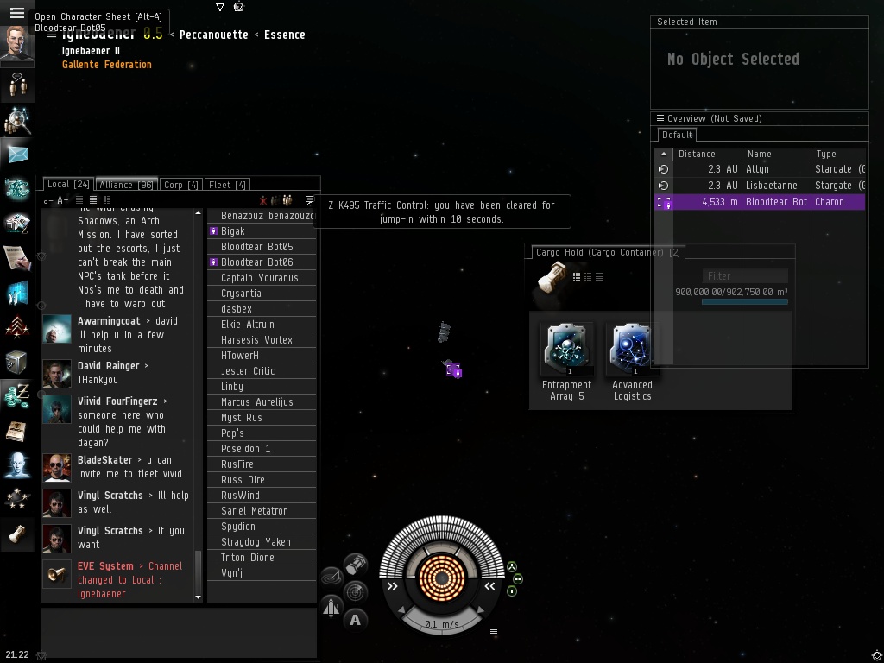
Task: Select Lisbaetanne stargate overview row
Action: pos(760,186)
